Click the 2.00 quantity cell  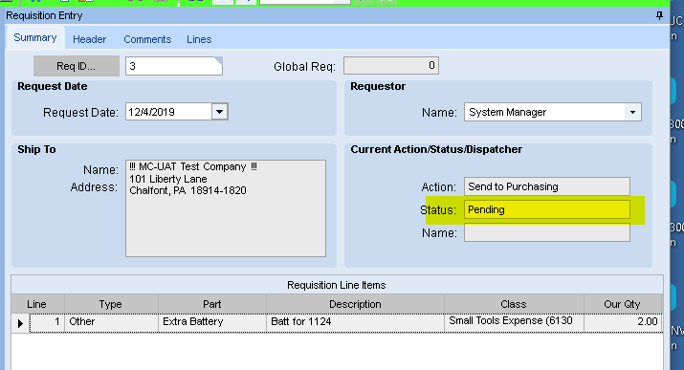624,323
